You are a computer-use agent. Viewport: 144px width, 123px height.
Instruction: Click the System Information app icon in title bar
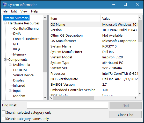[5, 4]
